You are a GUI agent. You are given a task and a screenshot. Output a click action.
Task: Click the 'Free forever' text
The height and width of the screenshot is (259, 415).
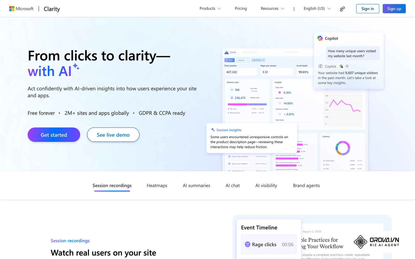[x=41, y=113]
